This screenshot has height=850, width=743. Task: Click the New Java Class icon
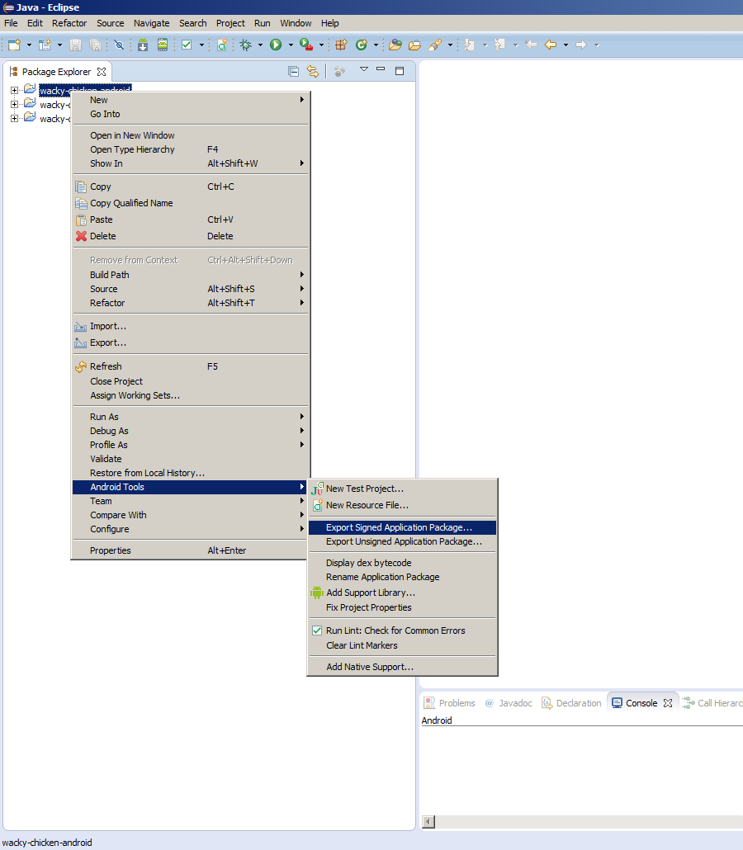362,45
